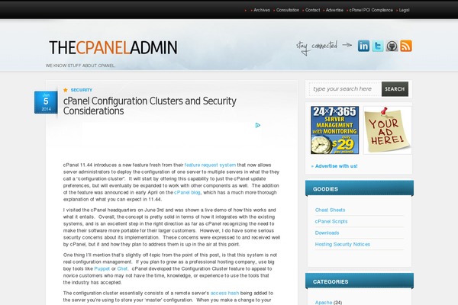This screenshot has width=458, height=305.
Task: Open the Cheat Sheets link
Action: (330, 210)
